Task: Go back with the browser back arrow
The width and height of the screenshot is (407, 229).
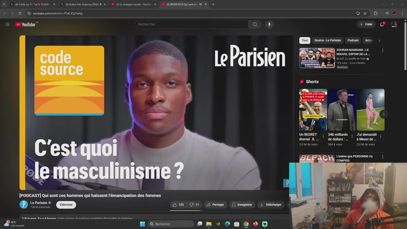Action: tap(4, 13)
